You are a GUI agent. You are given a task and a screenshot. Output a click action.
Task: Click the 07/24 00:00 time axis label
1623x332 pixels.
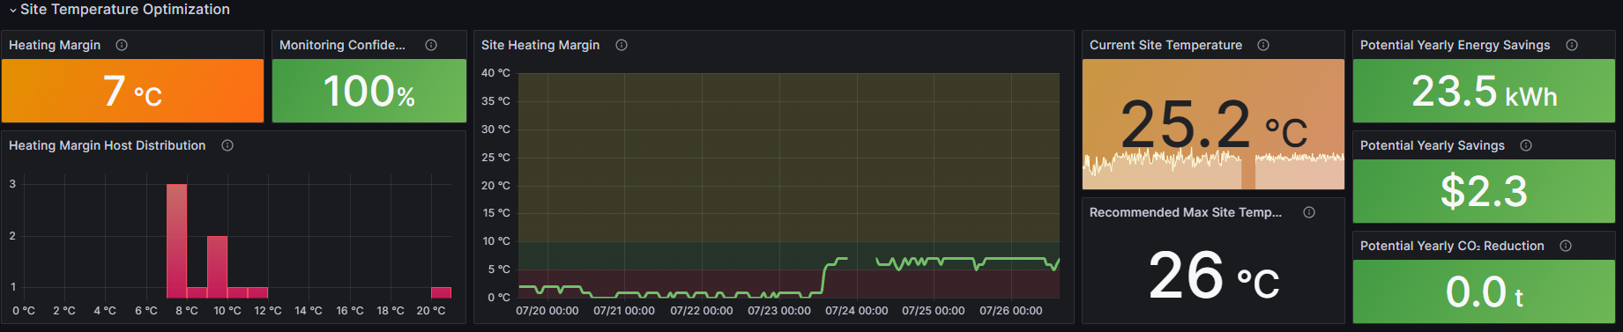tap(856, 311)
